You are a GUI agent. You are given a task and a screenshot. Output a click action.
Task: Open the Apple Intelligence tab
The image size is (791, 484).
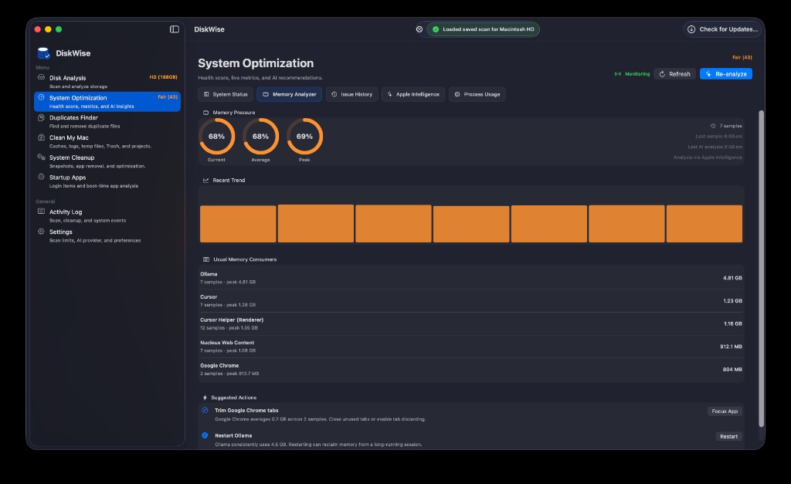pyautogui.click(x=412, y=94)
